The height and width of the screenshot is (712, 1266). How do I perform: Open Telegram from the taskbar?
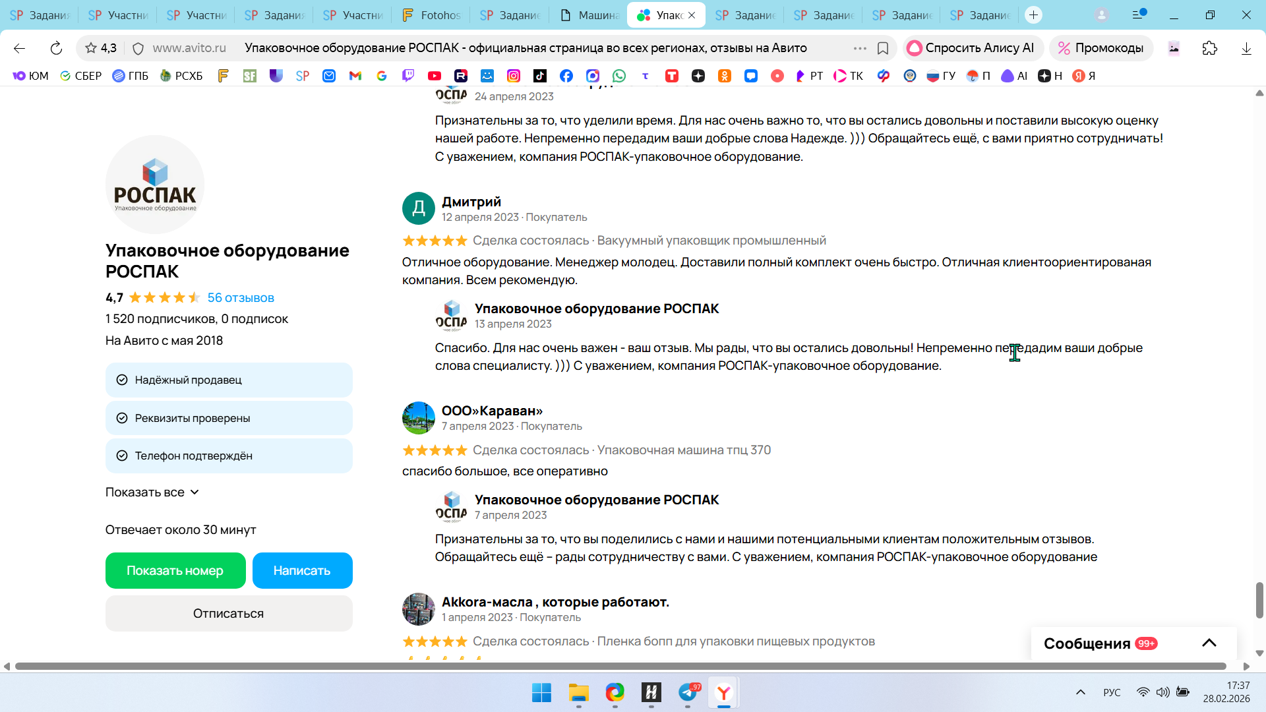pyautogui.click(x=687, y=692)
